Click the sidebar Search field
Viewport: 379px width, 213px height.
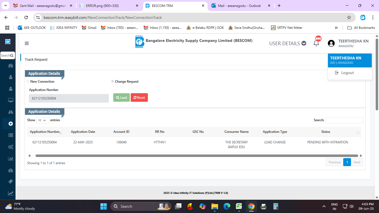[7, 55]
